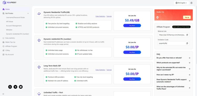Click Buy Now for $0.49/GB plan

(x=132, y=26)
